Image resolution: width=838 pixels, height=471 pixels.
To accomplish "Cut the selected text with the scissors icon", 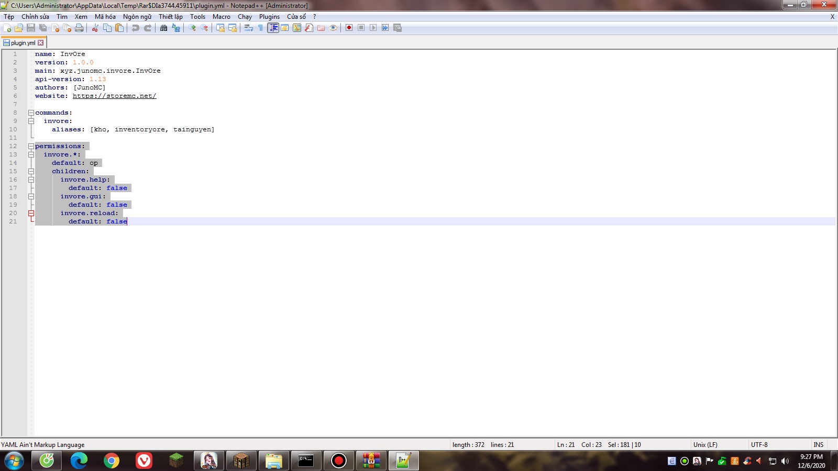I will (95, 28).
